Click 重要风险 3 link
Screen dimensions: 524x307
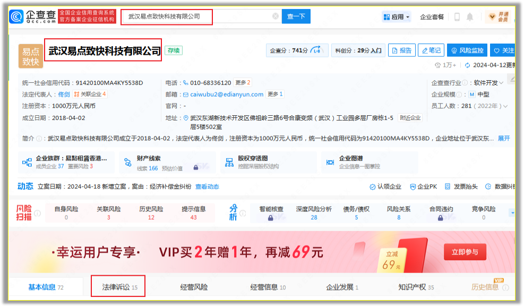[81, 166]
